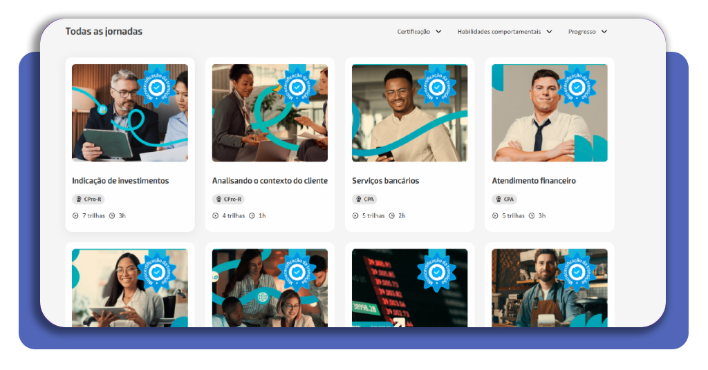Viewport: 708px width, 370px height.
Task: Click the CPro-R tag on Indicação de investimentos
Action: click(88, 199)
